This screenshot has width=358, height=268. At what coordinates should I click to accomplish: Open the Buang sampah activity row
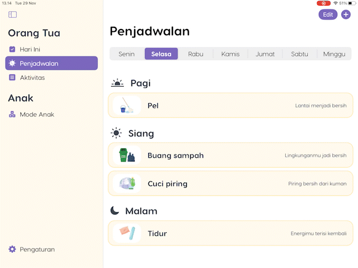[x=230, y=155]
